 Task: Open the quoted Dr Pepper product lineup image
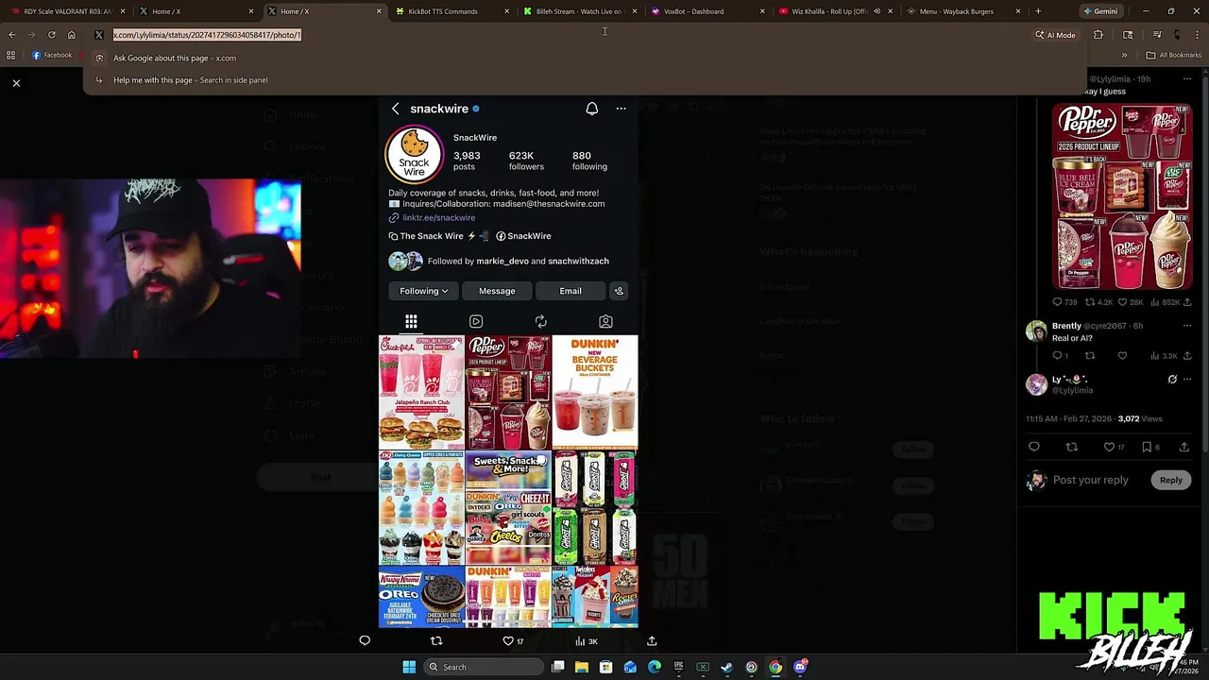click(x=1121, y=195)
